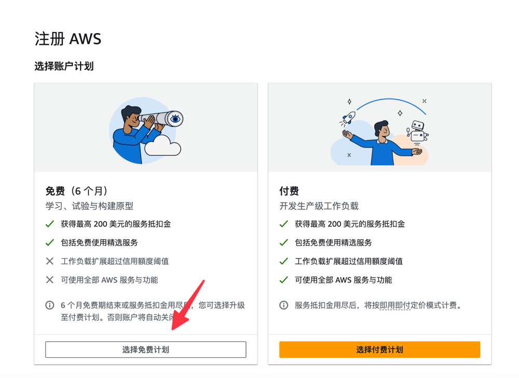
Task: Select the 付费 plan heading
Action: tap(289, 191)
